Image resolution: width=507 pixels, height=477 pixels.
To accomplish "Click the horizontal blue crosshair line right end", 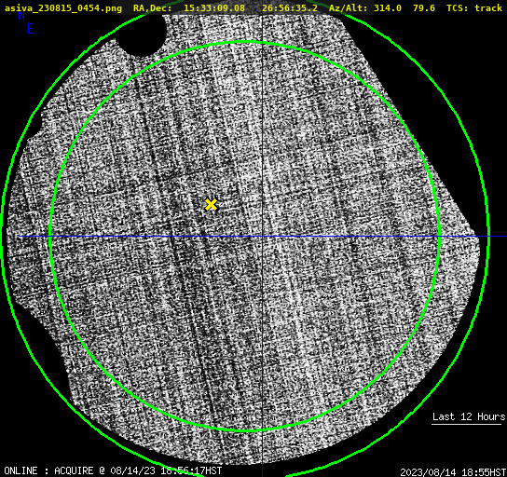I will pyautogui.click(x=503, y=237).
